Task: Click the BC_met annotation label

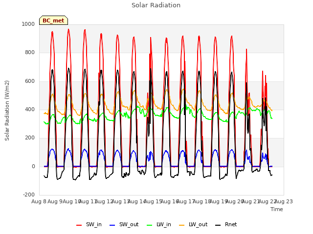Action: coord(53,20)
